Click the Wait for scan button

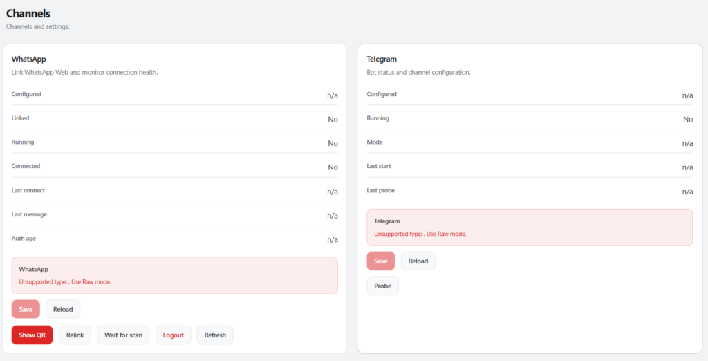pyautogui.click(x=123, y=335)
